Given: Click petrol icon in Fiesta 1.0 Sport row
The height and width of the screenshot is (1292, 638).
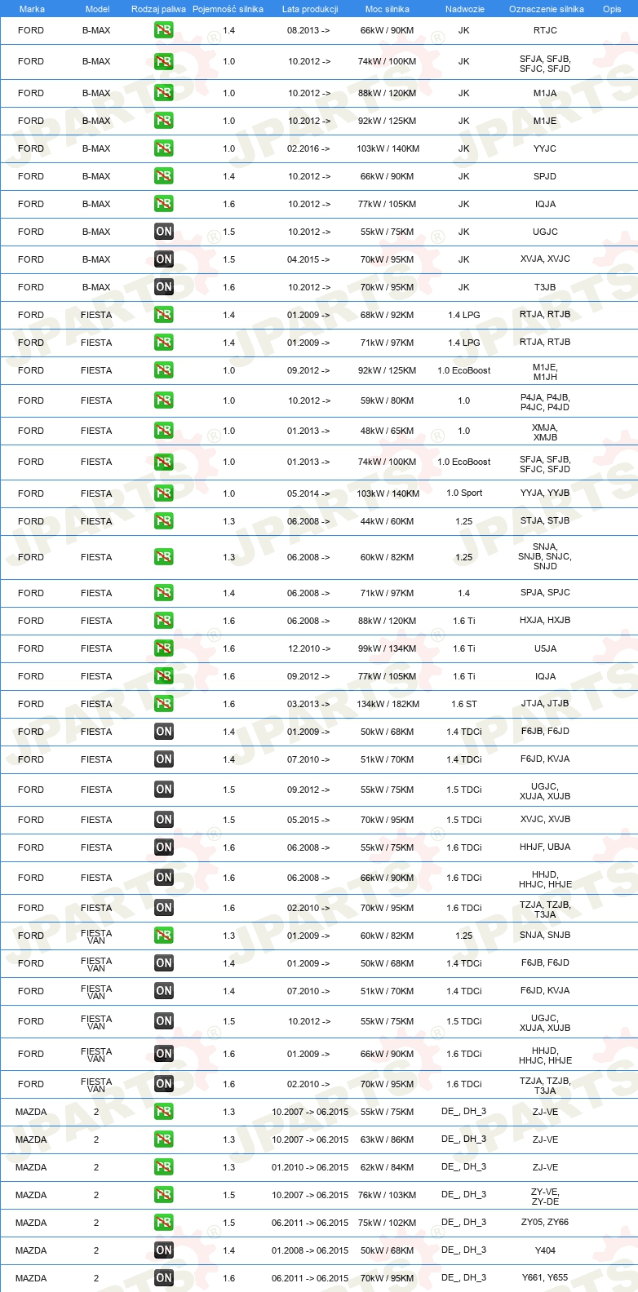Looking at the screenshot, I should click(164, 493).
